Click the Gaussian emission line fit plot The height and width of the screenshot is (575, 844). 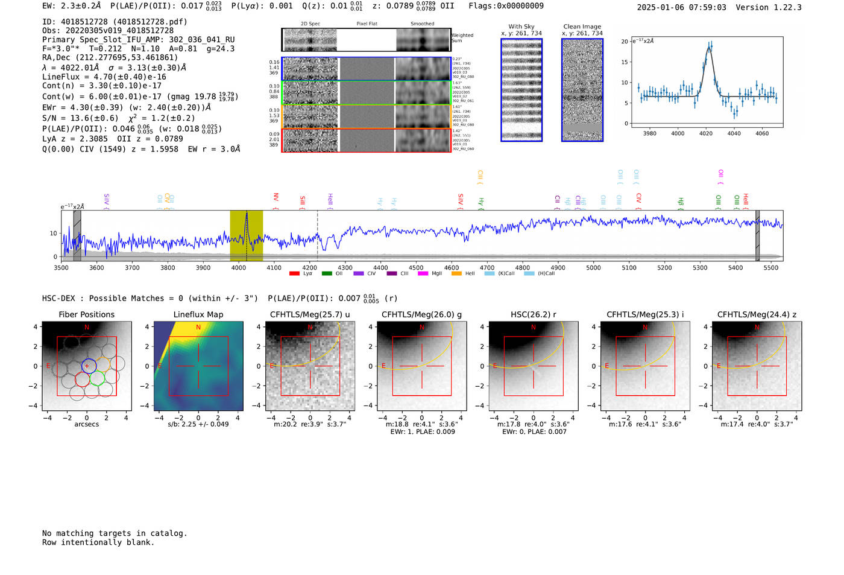pos(707,82)
